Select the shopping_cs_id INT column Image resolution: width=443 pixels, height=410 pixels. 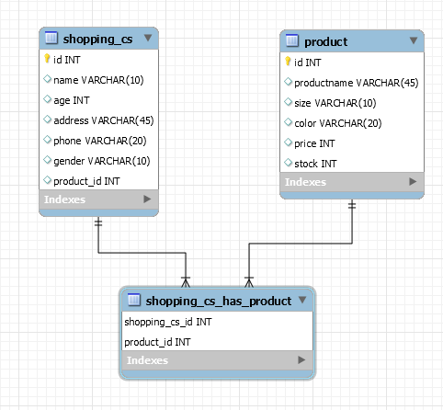(217, 322)
